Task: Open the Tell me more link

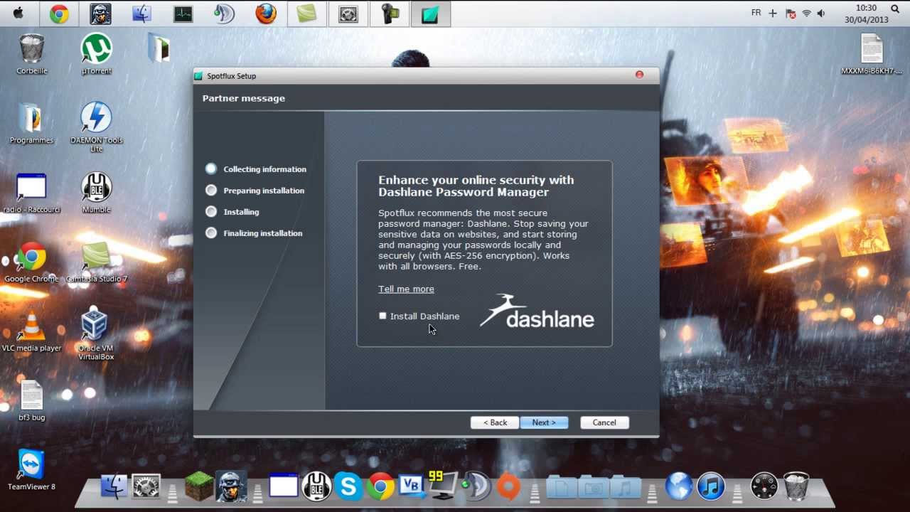Action: [406, 289]
